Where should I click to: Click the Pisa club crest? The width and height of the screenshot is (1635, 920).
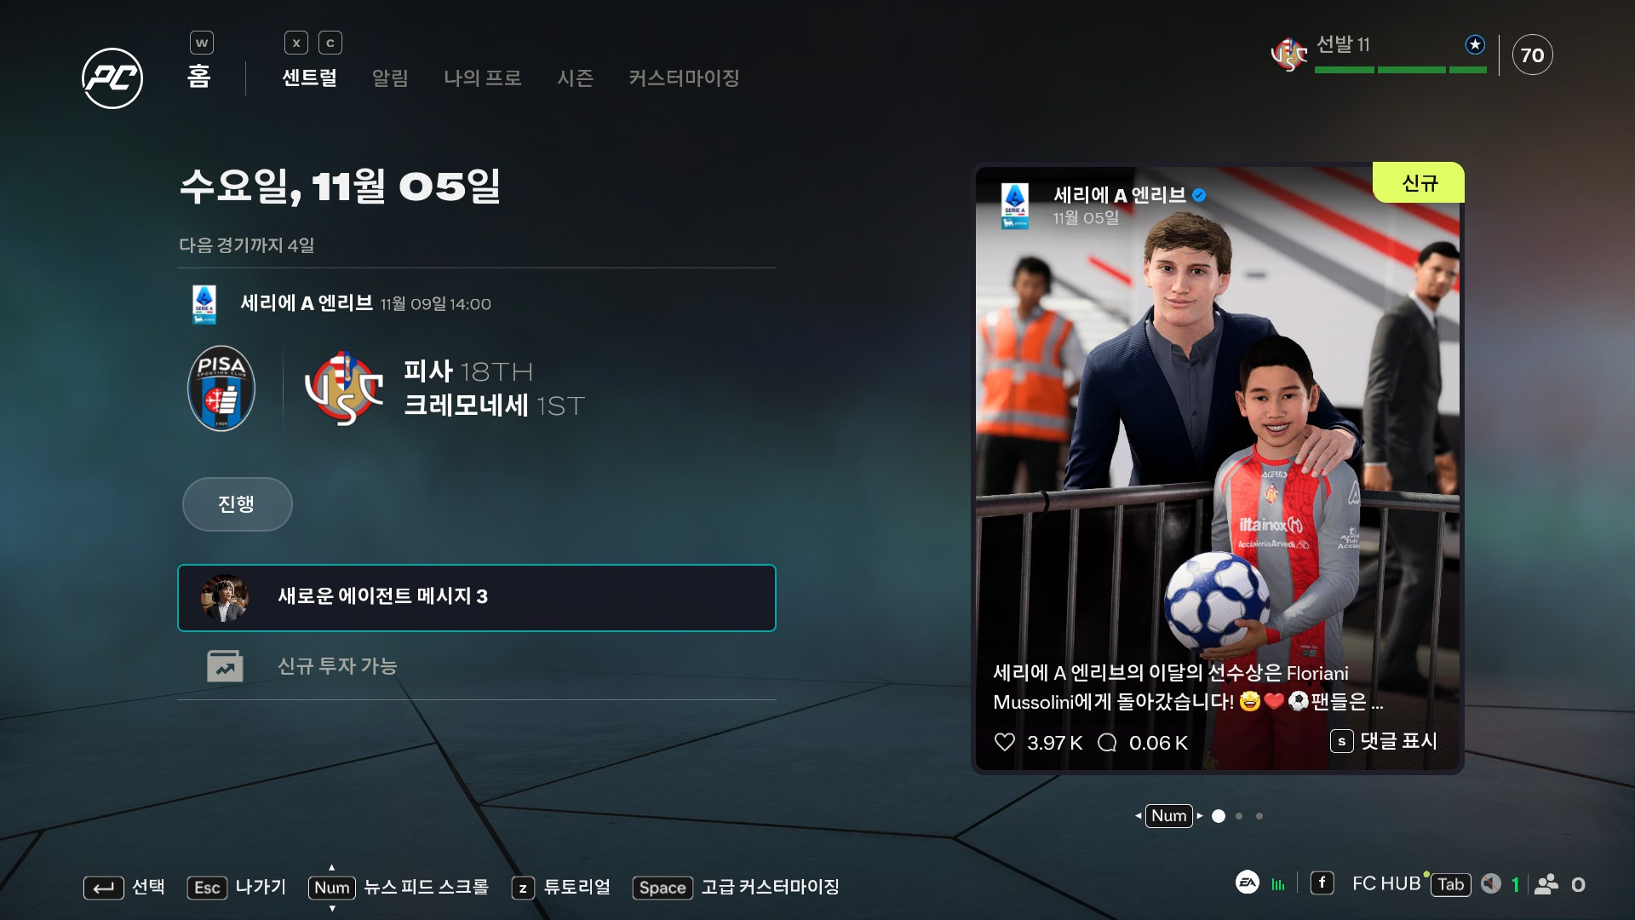click(x=221, y=388)
